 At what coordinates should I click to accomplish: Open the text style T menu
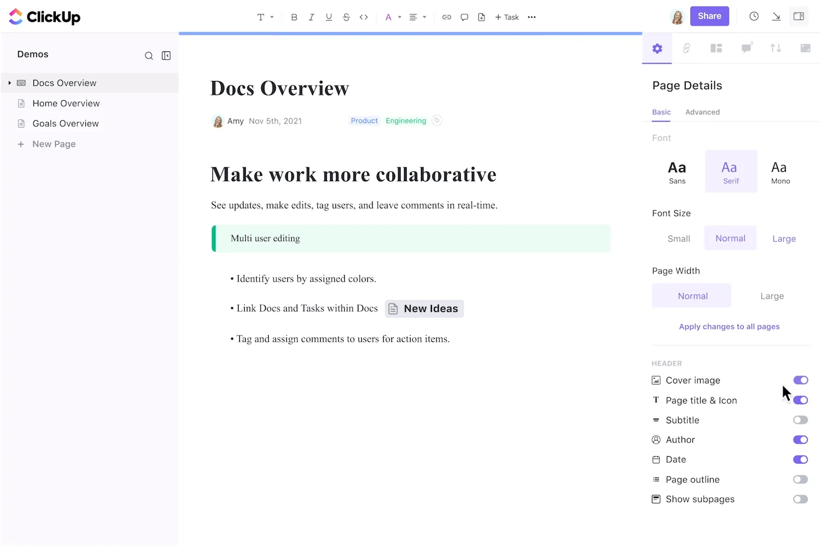click(265, 17)
